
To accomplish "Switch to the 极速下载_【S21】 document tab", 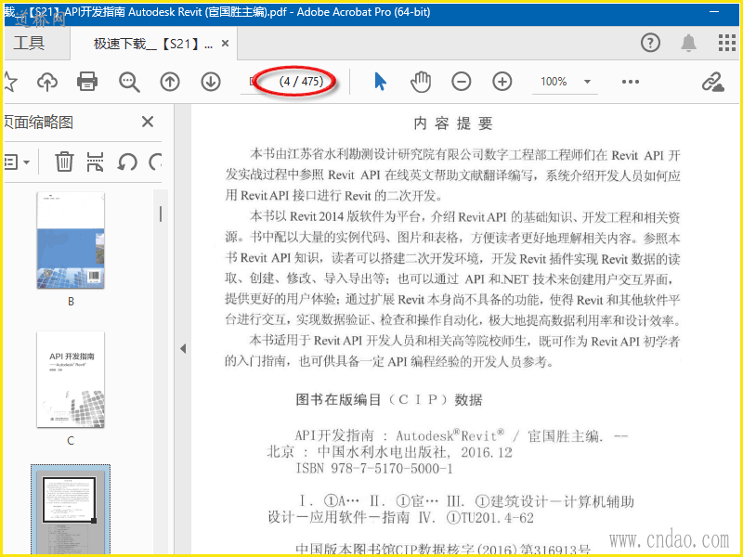I will click(152, 44).
